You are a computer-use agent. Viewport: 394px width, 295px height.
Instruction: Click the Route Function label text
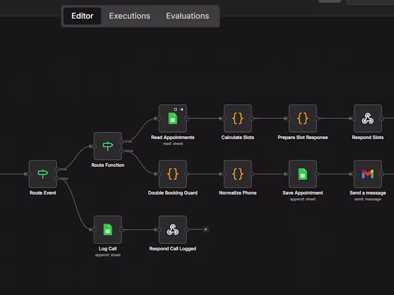tap(108, 165)
